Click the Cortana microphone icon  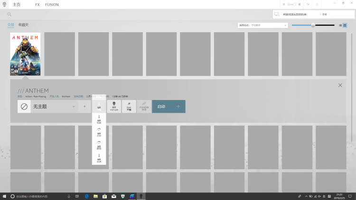[69, 196]
